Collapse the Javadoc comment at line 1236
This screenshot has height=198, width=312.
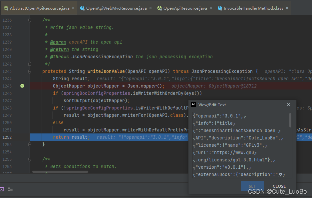pos(30,20)
